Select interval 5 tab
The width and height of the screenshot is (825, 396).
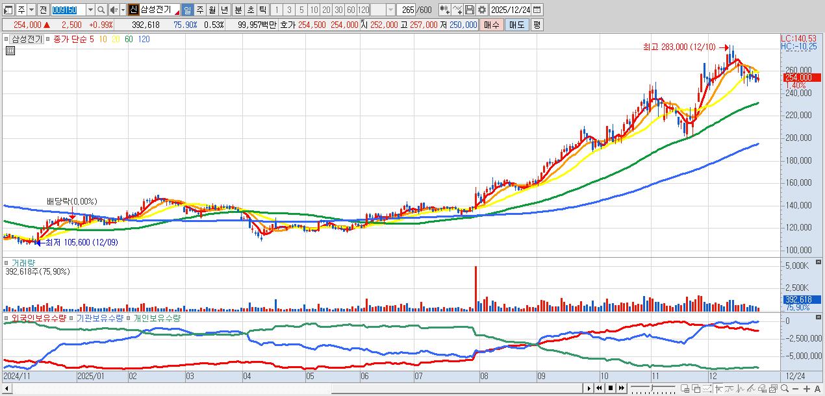(301, 10)
